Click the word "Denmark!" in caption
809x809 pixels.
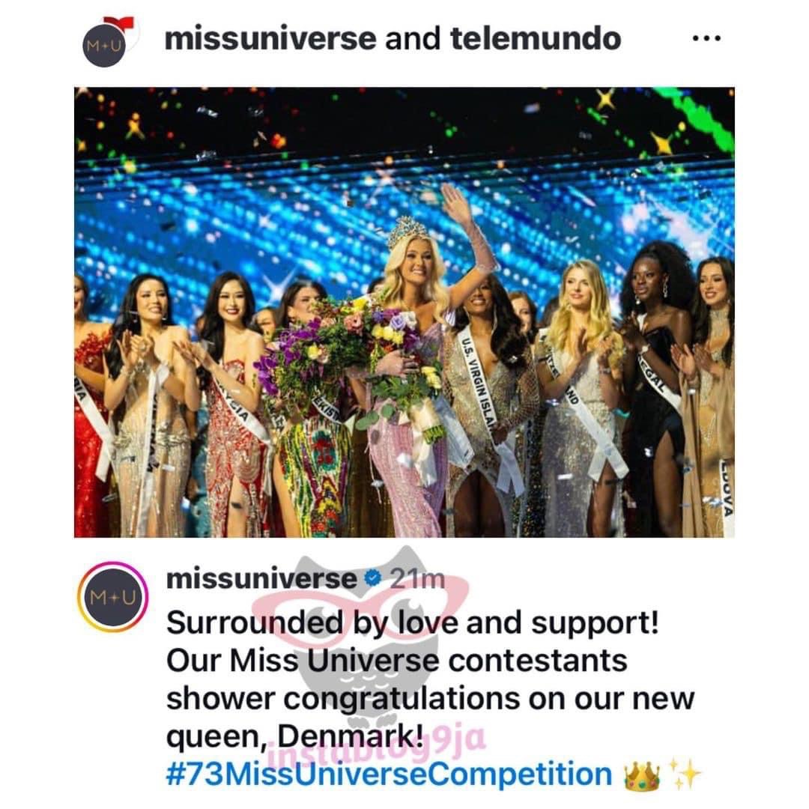point(351,737)
